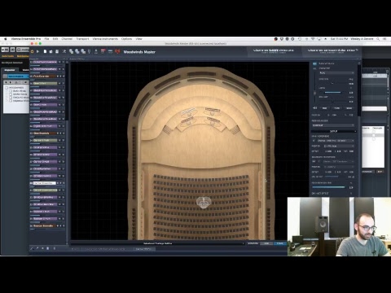Select the Oboe Ensemble channel
The height and width of the screenshot is (293, 391).
point(45,133)
